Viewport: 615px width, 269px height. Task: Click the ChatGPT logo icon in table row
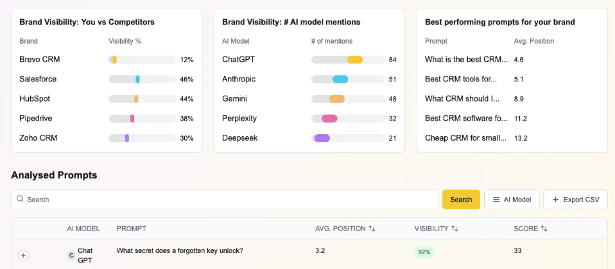71,256
